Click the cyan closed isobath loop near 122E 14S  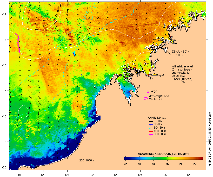pyautogui.click(x=89, y=16)
